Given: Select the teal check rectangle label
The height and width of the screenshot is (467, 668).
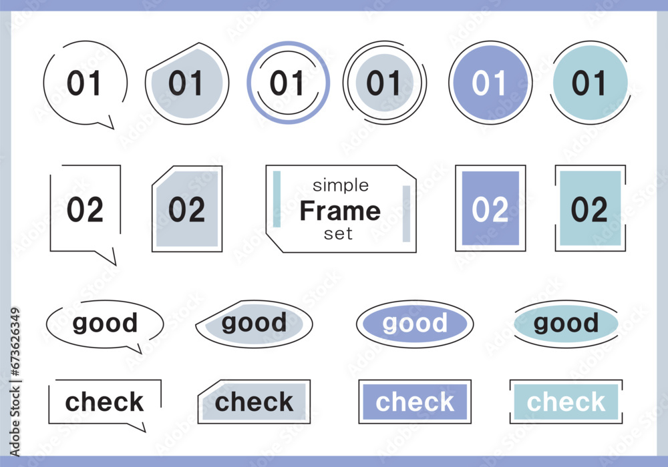Looking at the screenshot, I should point(566,402).
